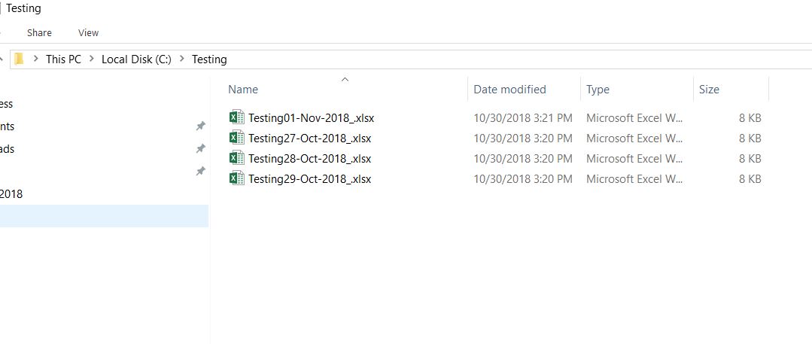Click the folder icon in address bar

20,59
